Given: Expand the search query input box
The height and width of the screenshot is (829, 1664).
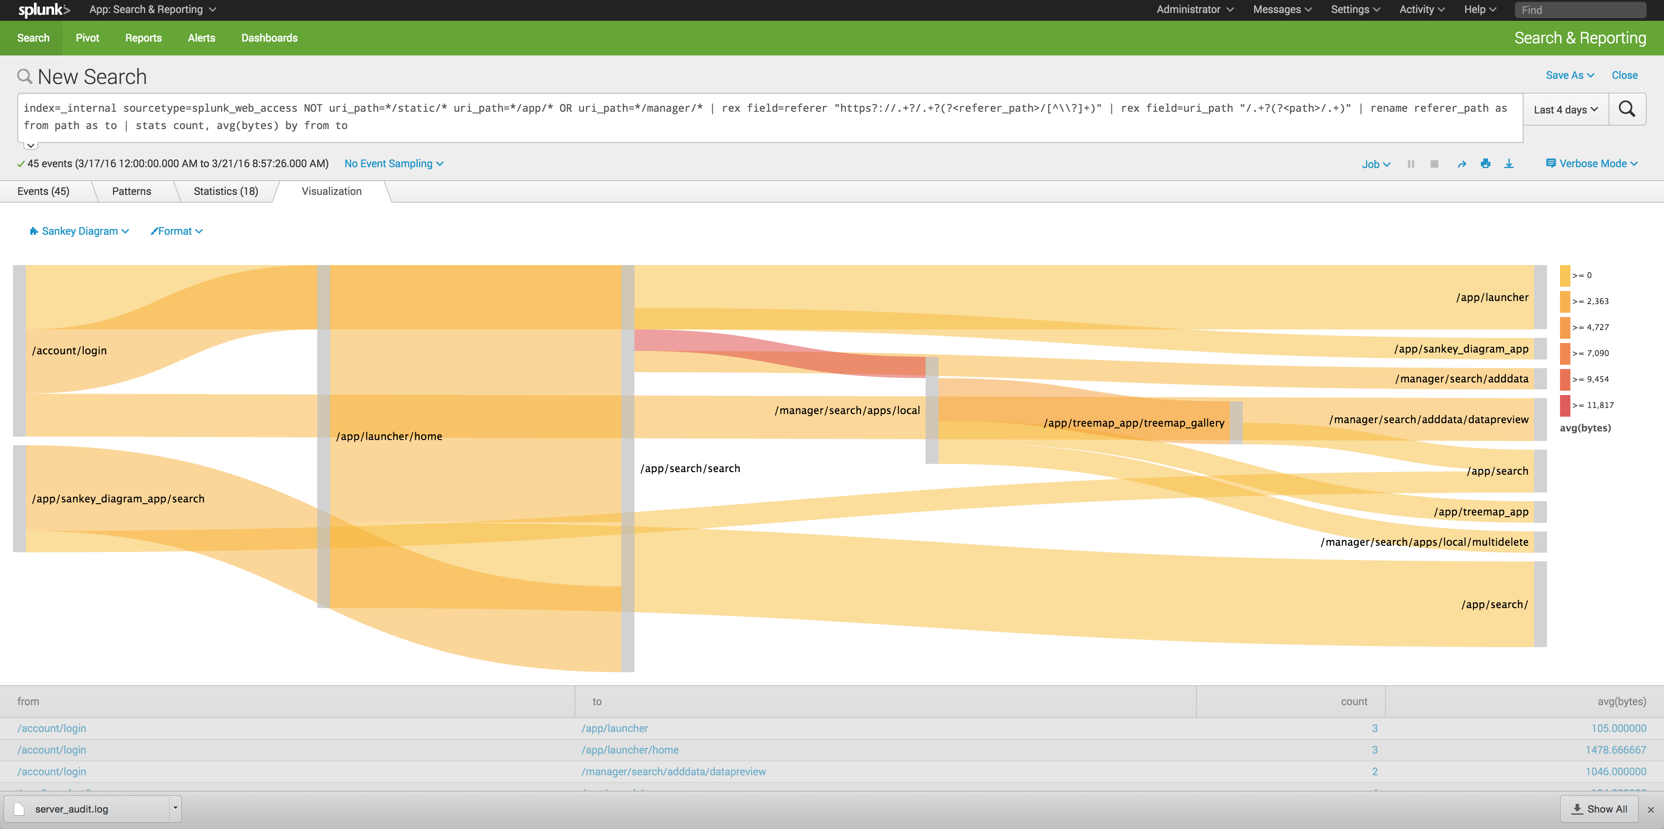Looking at the screenshot, I should click(30, 145).
